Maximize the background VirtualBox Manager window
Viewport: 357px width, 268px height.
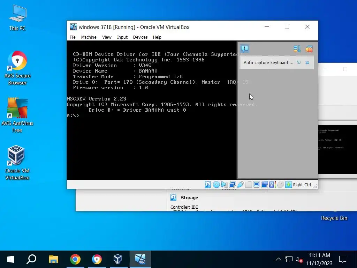pos(345,69)
